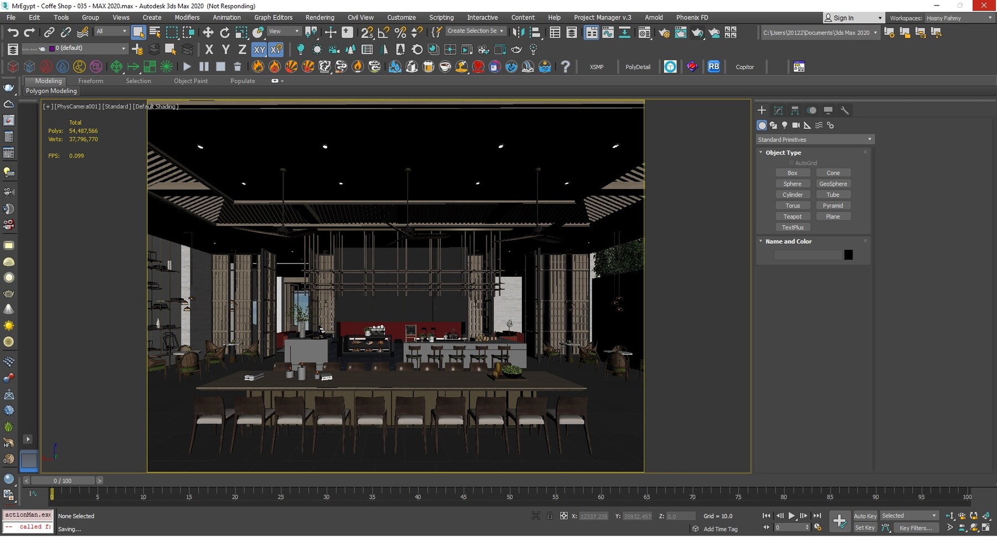Click the Go to End playback control

[x=818, y=516]
